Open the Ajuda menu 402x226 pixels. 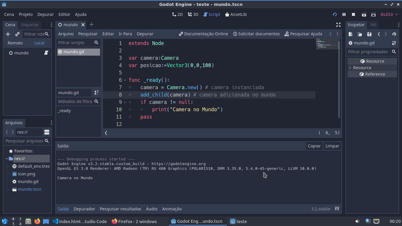(x=81, y=14)
